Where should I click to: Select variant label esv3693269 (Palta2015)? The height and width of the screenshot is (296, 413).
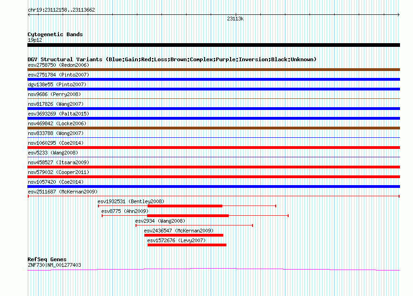pyautogui.click(x=58, y=114)
